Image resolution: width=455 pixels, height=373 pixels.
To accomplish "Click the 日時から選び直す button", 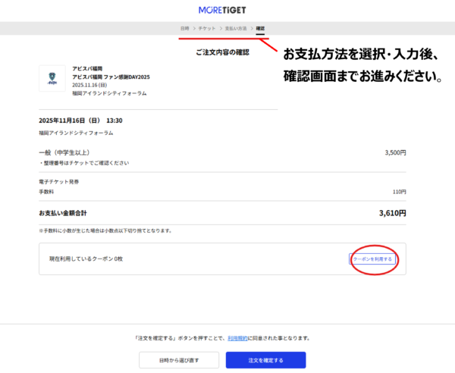I will [x=178, y=360].
